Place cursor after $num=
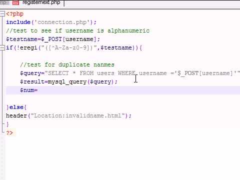This screenshot has width=240, height=180. (x=38, y=90)
